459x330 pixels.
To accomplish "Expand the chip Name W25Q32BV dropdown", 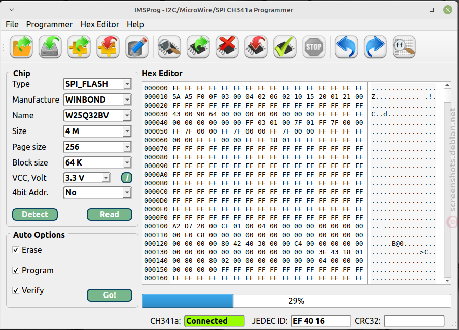I will 97,115.
